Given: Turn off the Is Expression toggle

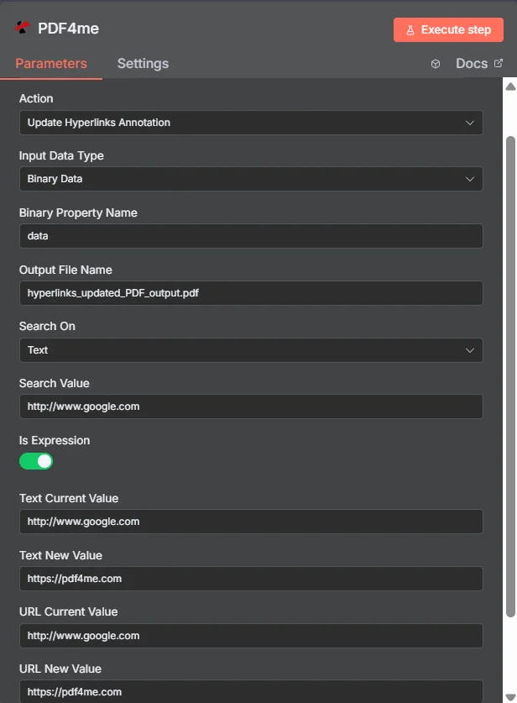Looking at the screenshot, I should [36, 461].
